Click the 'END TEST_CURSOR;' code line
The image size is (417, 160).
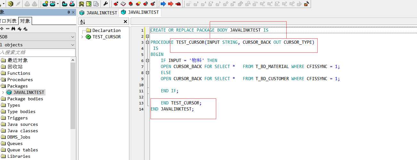coord(181,103)
